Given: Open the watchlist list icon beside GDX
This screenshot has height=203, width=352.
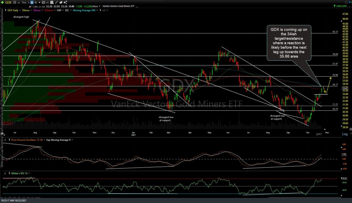Looking at the screenshot, I should click(x=14, y=3).
